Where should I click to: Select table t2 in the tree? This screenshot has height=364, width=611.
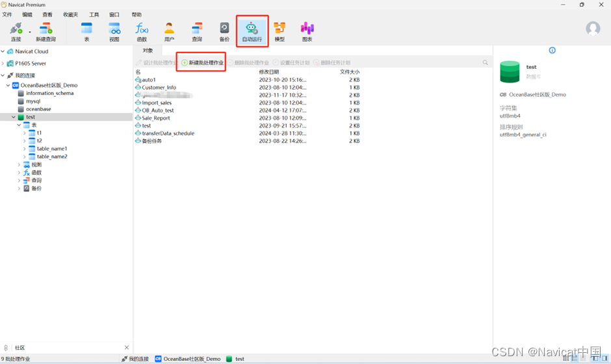coord(39,140)
